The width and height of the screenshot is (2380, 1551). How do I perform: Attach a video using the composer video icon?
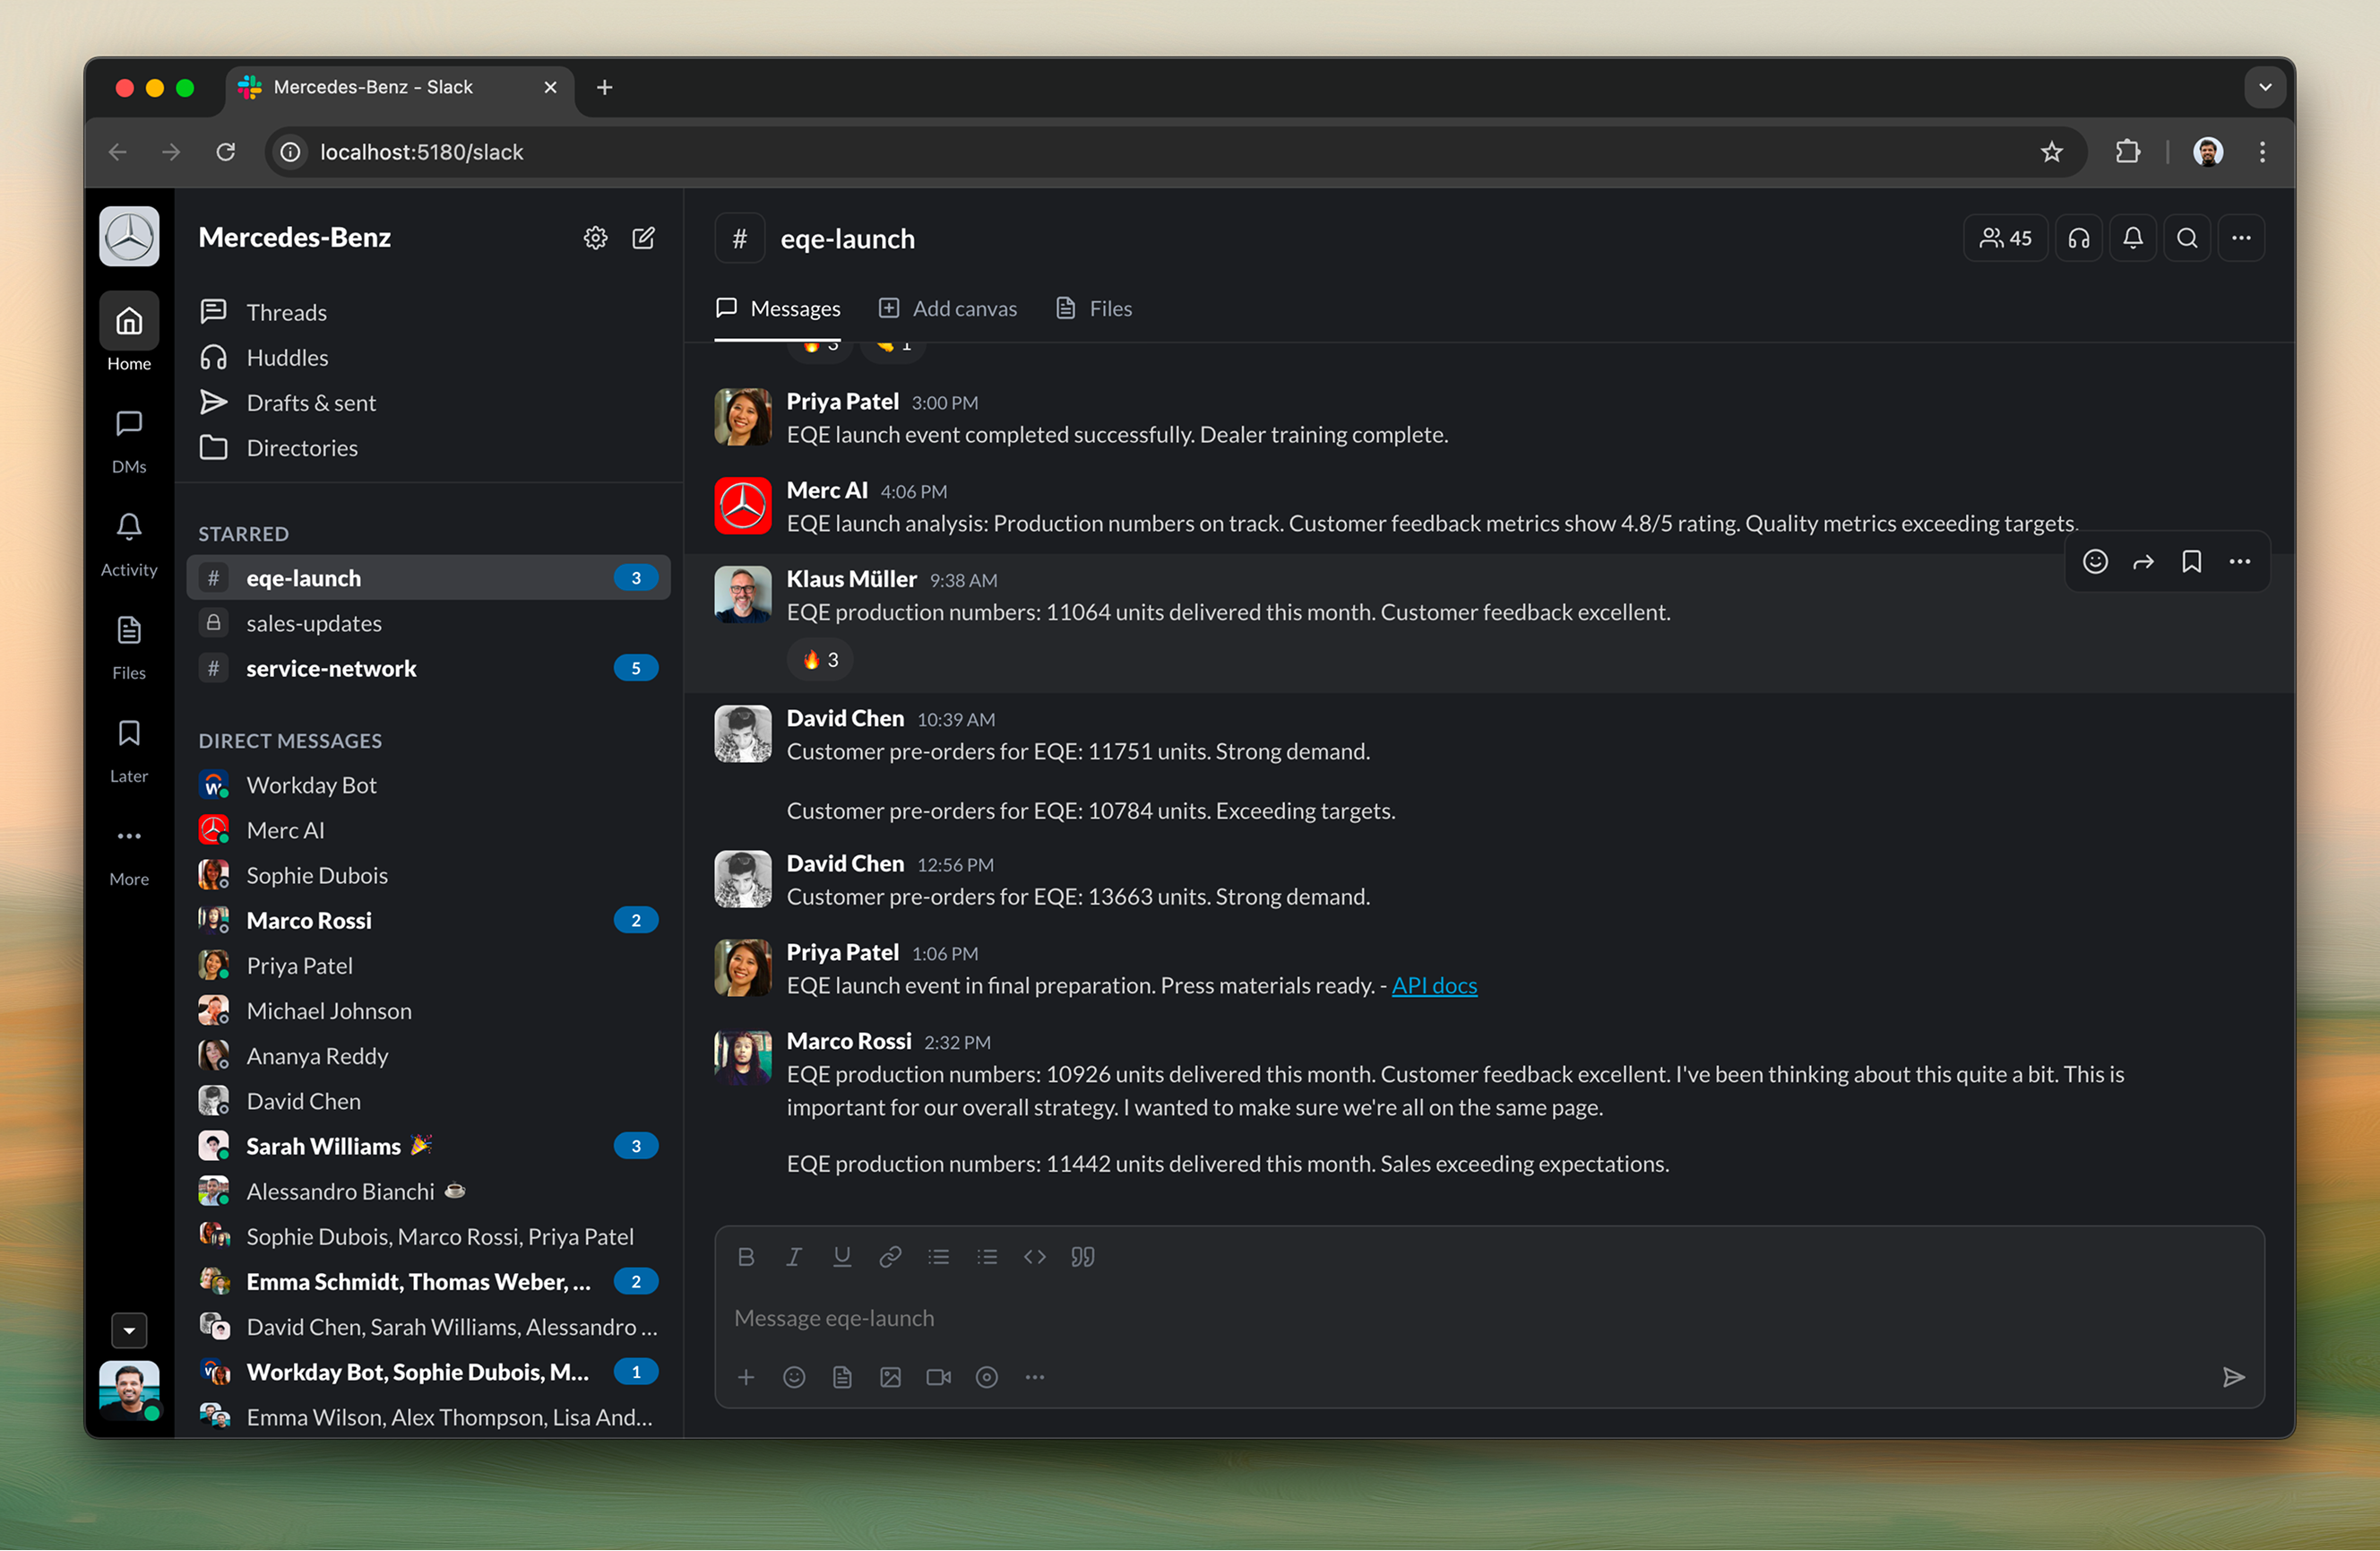tap(938, 1377)
